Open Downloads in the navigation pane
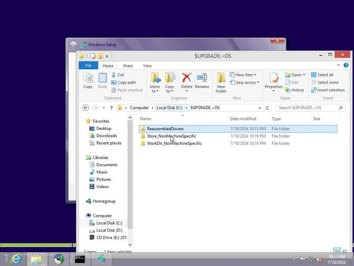 click(x=106, y=136)
